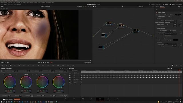Collapse the Overlay Placement section
Screen dimensions: 183x103
[x=156, y=28]
